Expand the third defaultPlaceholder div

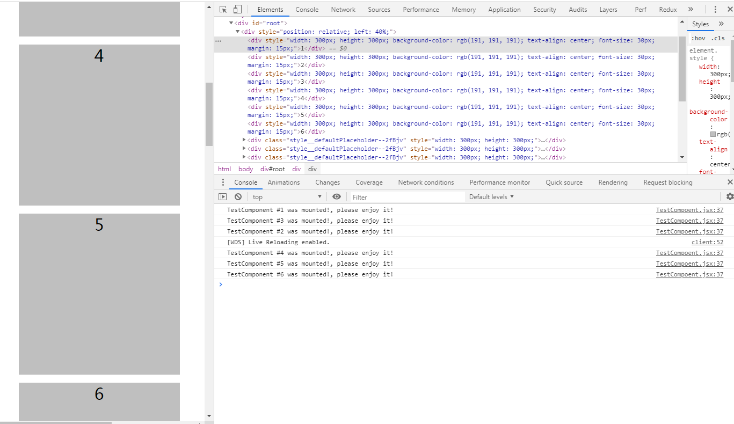coord(244,157)
